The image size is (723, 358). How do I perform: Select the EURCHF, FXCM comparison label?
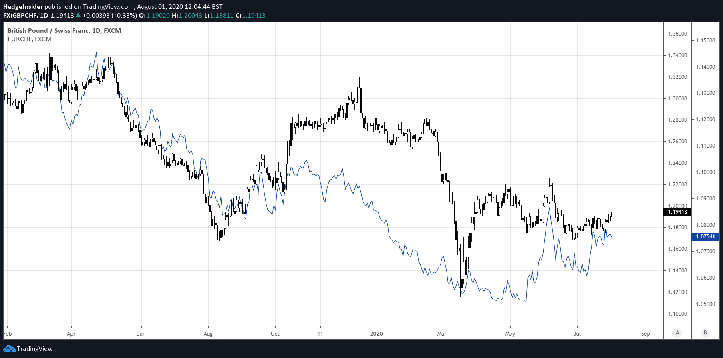click(x=30, y=39)
